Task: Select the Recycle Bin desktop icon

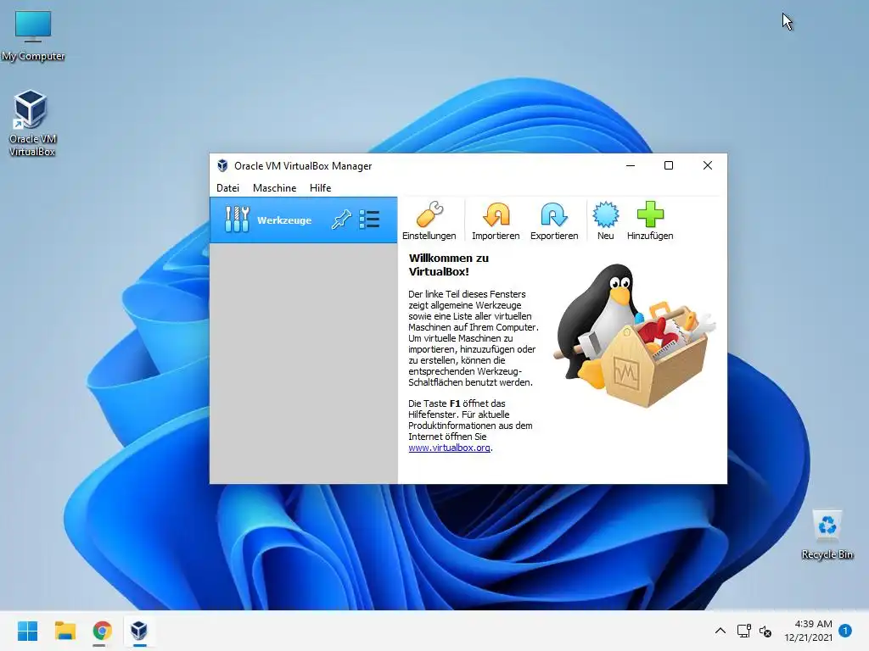Action: tap(827, 535)
